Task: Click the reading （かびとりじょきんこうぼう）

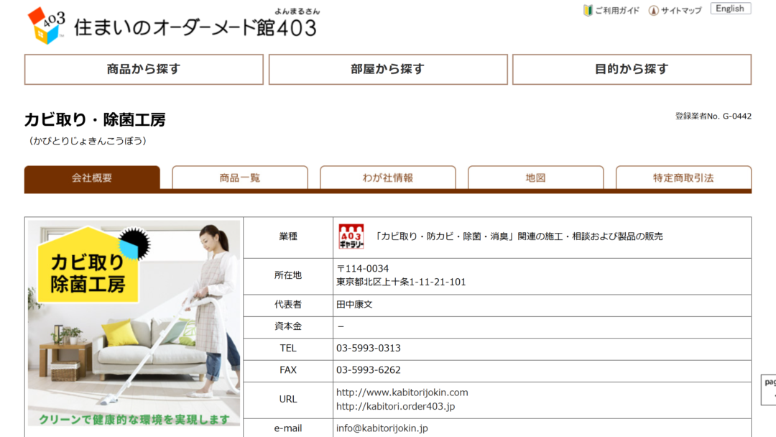Action: click(x=88, y=141)
